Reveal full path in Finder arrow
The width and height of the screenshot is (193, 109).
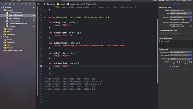tap(191, 26)
